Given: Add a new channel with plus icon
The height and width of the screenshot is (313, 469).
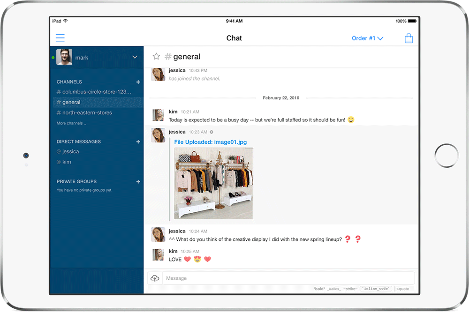Looking at the screenshot, I should pos(138,82).
